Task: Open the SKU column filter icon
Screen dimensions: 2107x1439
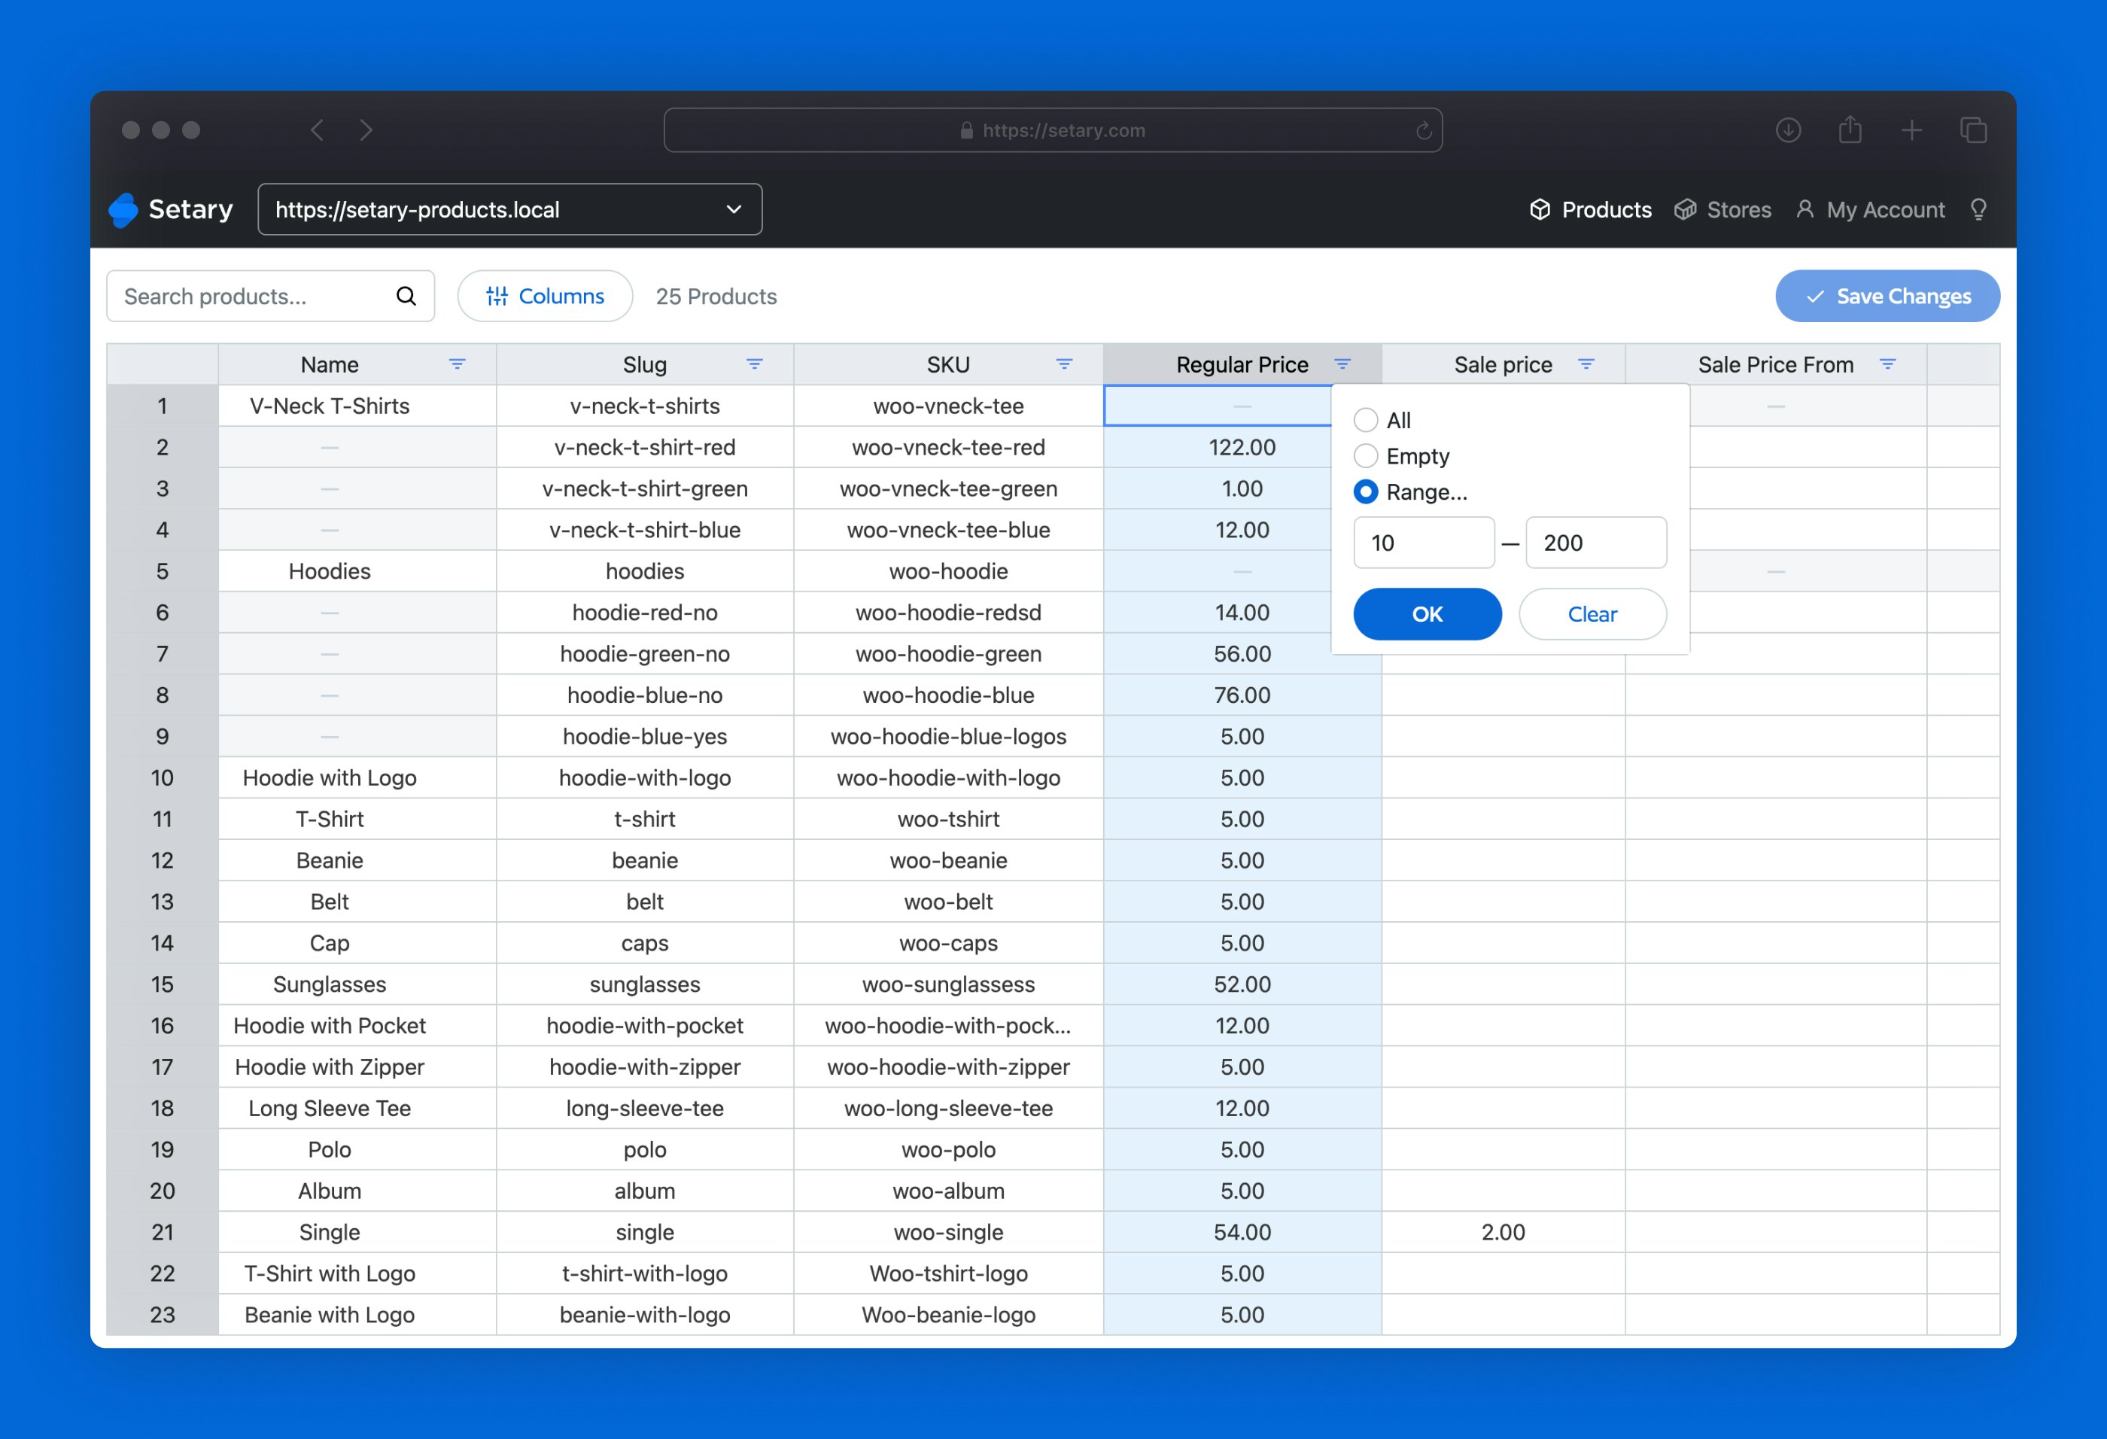Action: 1064,364
